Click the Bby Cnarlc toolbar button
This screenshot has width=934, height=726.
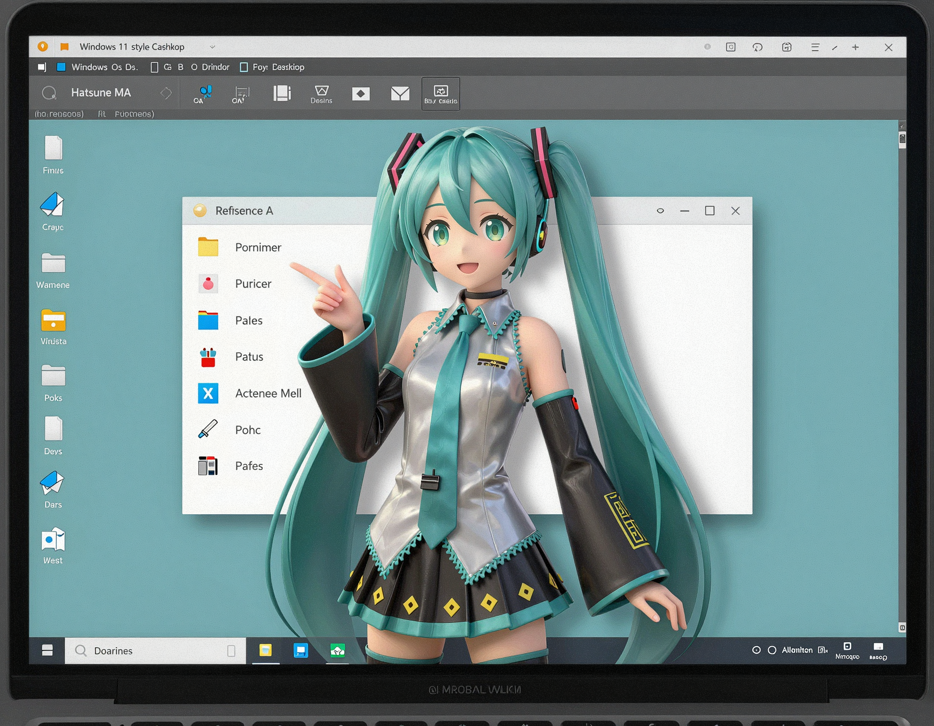point(441,94)
